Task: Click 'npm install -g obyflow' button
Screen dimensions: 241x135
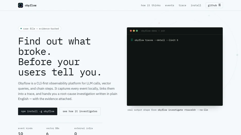Action: [x=38, y=111]
